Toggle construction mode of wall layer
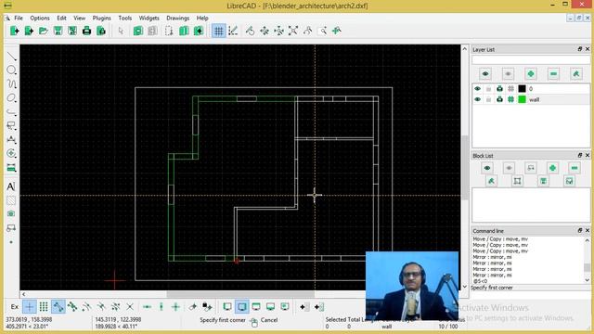The height and width of the screenshot is (334, 594). 510,99
